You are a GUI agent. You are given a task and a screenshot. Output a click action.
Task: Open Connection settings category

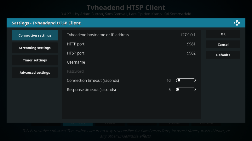[x=35, y=35]
